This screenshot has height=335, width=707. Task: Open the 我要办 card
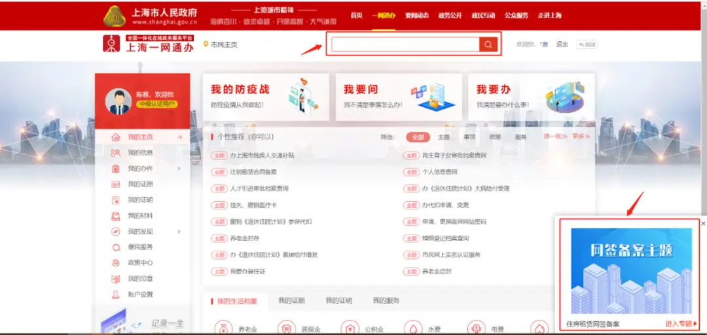point(532,97)
